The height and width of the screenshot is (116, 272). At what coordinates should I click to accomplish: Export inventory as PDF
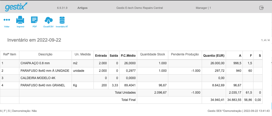pos(34,20)
